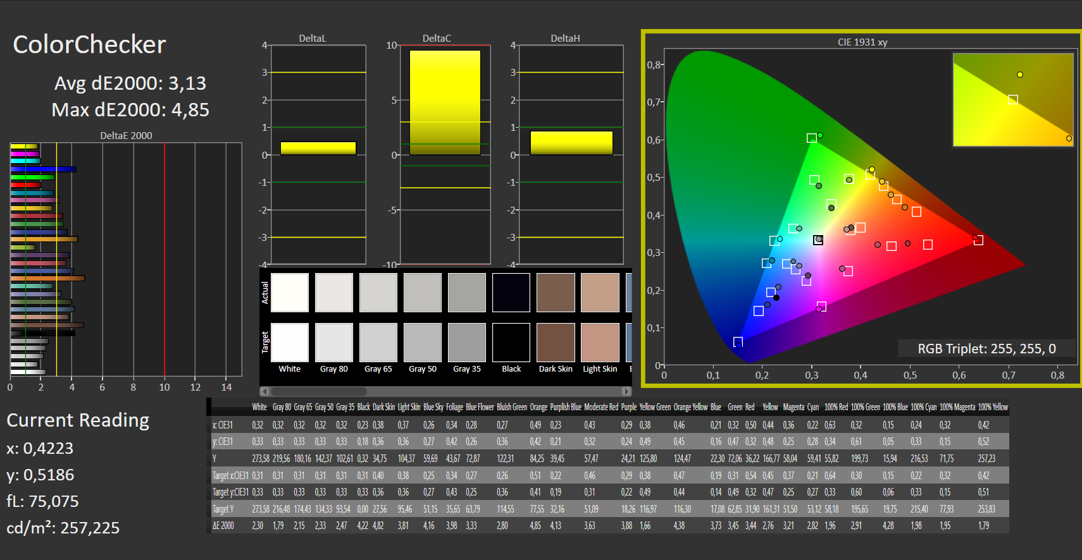Click the yellow DeltaC bar

[445, 102]
